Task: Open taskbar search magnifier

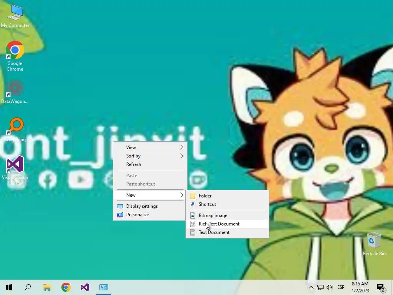Action: click(x=28, y=287)
